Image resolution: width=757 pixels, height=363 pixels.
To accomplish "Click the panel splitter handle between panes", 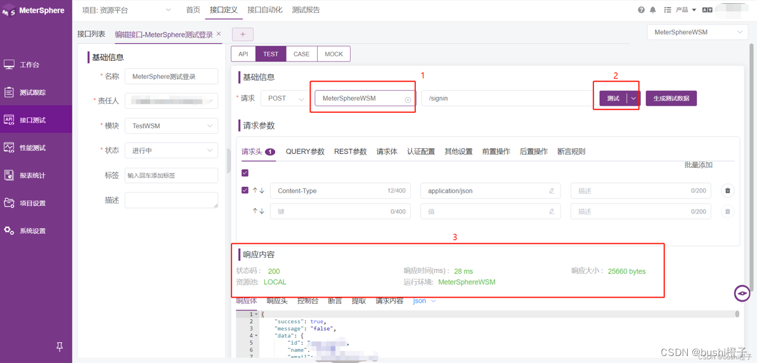I will pyautogui.click(x=228, y=161).
